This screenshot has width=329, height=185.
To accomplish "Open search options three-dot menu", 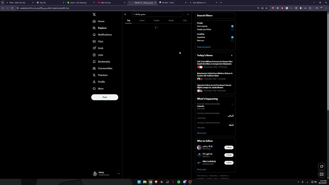I will tap(188, 14).
